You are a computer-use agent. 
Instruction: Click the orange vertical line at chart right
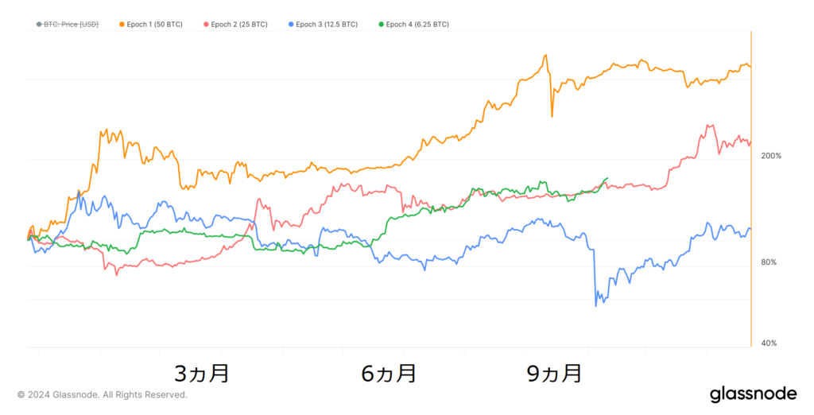click(x=751, y=189)
